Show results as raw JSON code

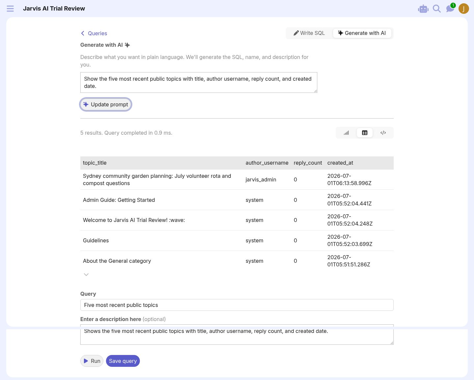tap(383, 133)
